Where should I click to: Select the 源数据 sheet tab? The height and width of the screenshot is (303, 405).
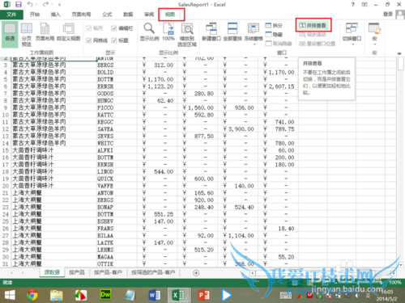tap(52, 272)
